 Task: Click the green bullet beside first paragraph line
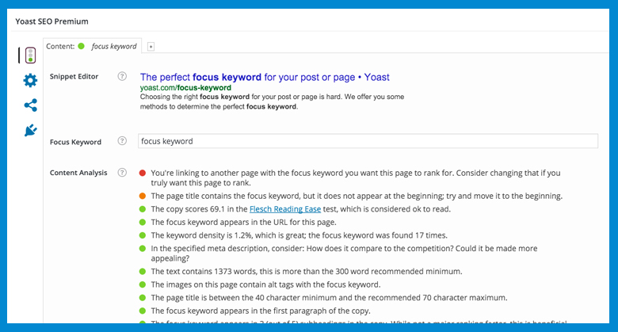click(x=143, y=311)
